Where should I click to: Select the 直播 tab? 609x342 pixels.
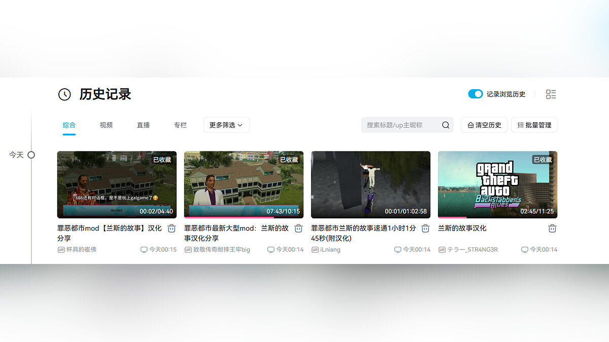coord(143,125)
